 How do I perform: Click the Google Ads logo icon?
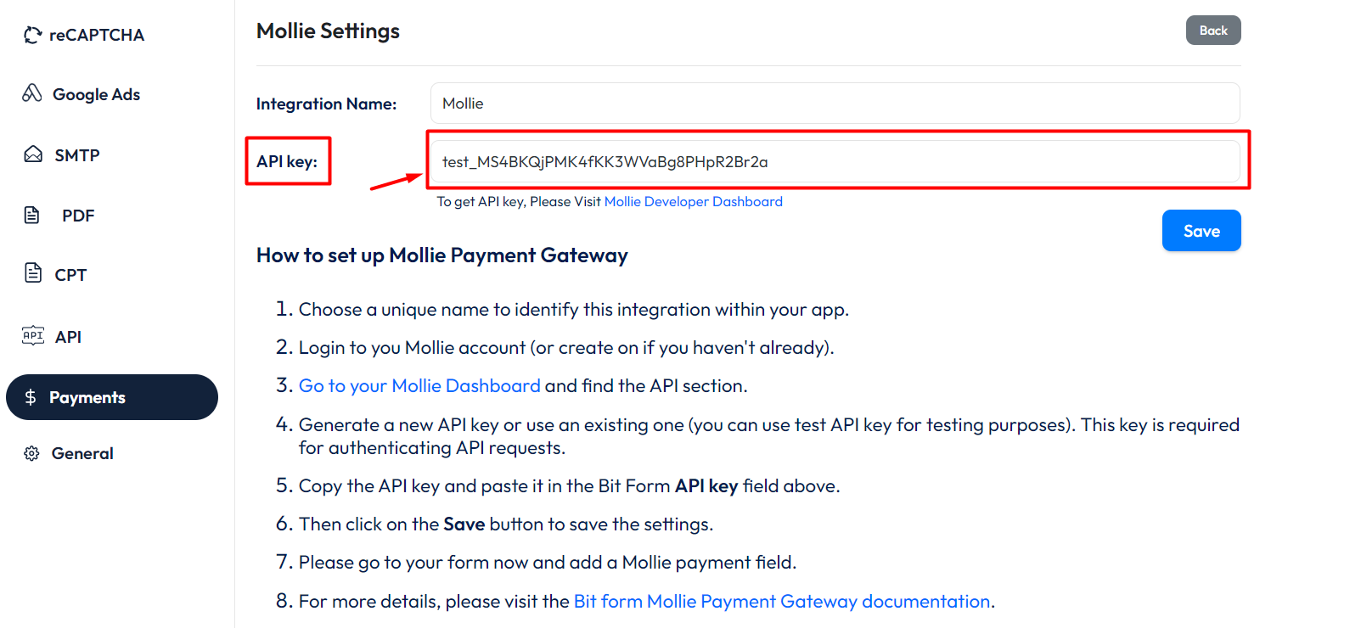pyautogui.click(x=32, y=93)
